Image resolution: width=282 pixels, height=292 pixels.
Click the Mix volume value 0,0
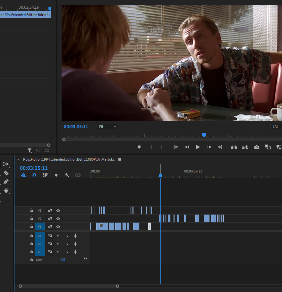[x=63, y=260]
